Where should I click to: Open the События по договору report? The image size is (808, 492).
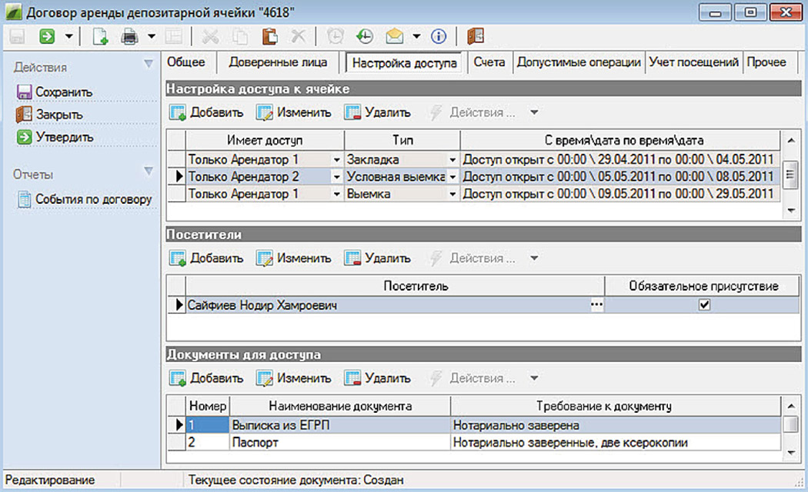(92, 199)
